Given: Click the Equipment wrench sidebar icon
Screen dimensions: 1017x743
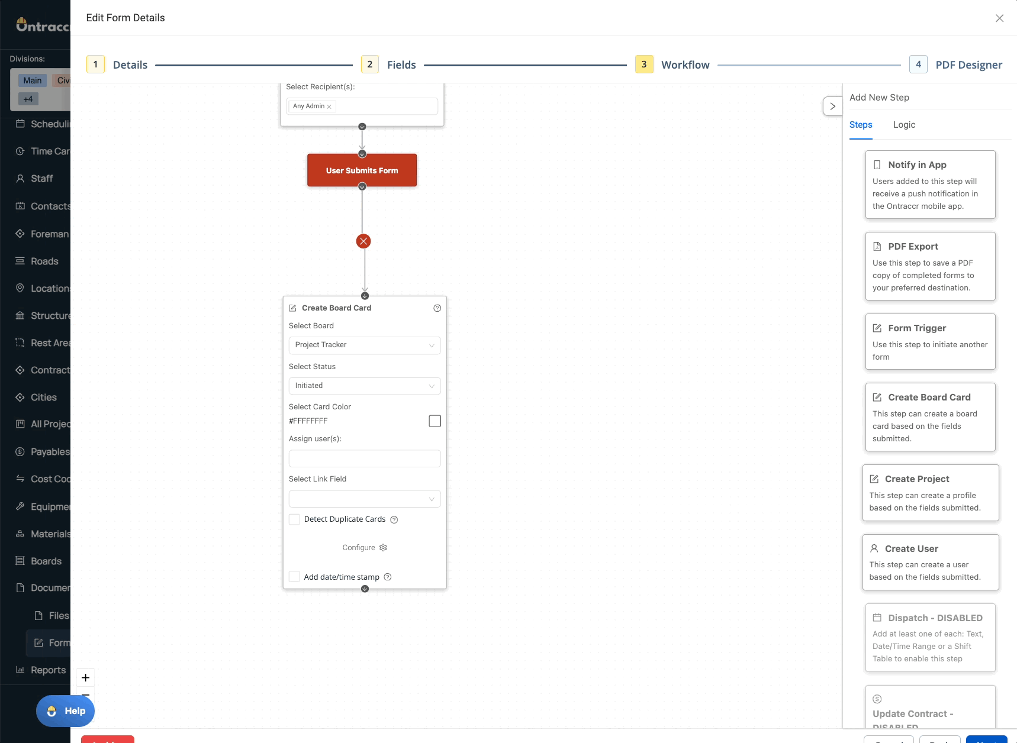Looking at the screenshot, I should tap(20, 506).
